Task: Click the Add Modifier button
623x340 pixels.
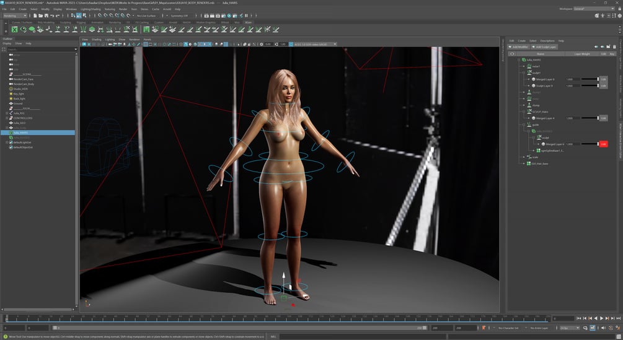Action: tap(518, 47)
